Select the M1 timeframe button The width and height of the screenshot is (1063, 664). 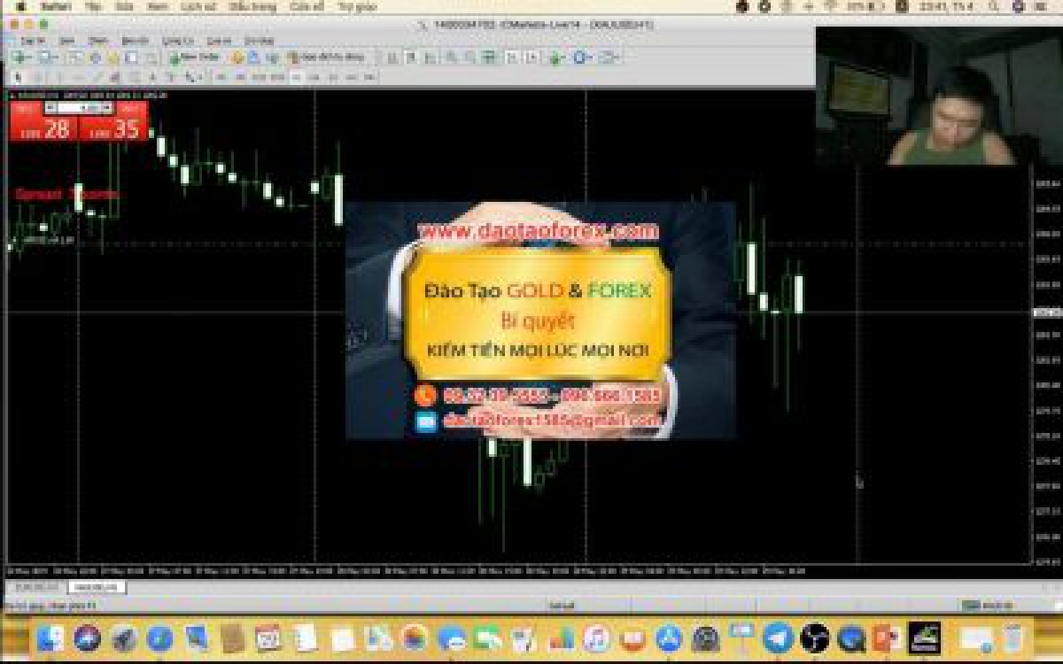pos(221,77)
